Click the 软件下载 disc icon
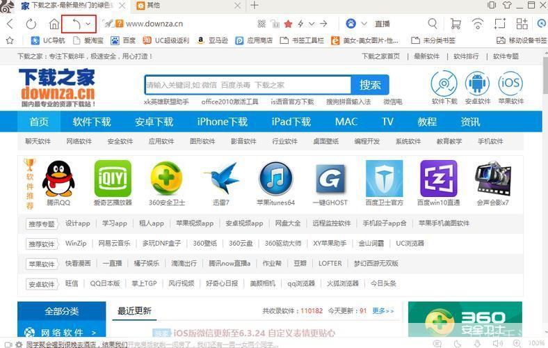Screen dimensions: 548x348 click(444, 84)
